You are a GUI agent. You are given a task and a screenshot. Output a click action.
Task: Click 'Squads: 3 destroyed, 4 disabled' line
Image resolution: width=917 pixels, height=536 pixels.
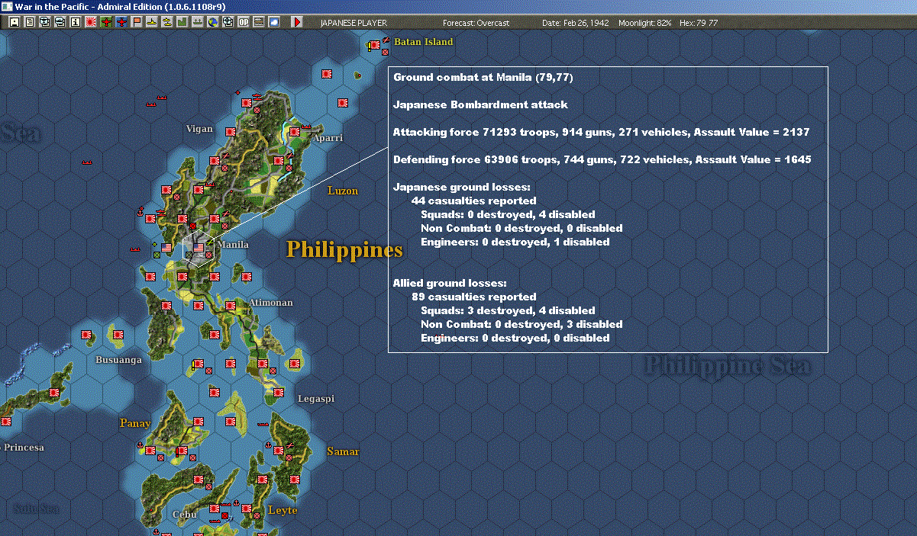(508, 310)
